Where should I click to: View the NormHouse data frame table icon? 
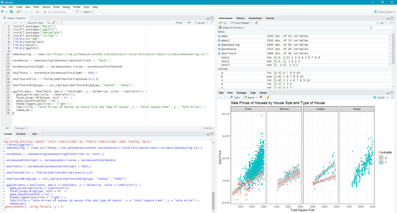coord(390,49)
